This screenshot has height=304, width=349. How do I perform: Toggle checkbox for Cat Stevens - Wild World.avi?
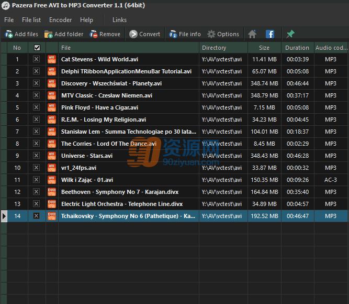[x=36, y=59]
